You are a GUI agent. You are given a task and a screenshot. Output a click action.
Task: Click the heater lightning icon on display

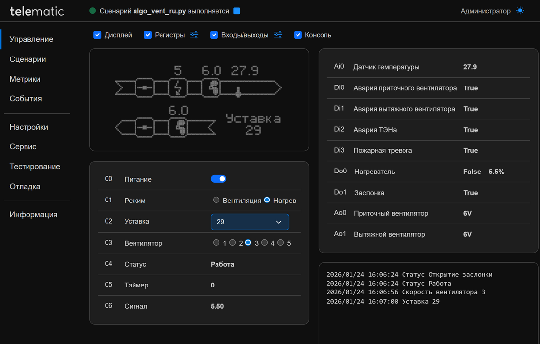[x=178, y=88]
